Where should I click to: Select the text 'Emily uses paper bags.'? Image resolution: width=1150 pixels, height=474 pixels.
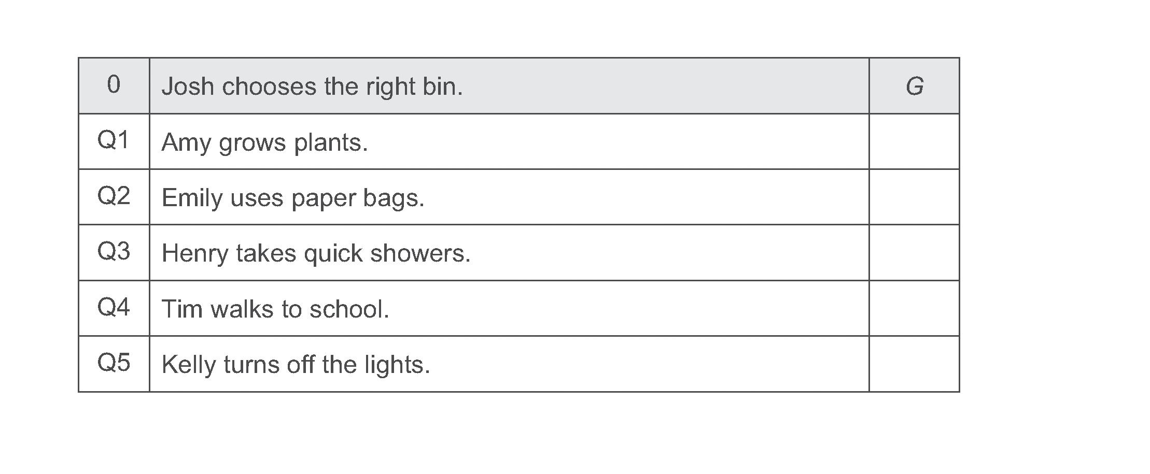tap(293, 198)
